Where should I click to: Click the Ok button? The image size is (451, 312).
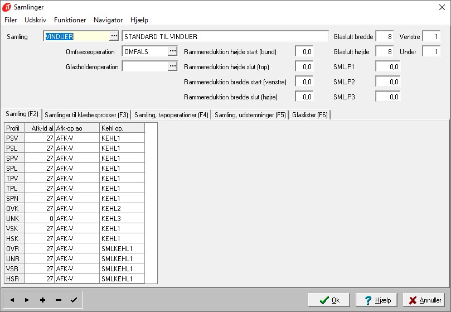(329, 300)
